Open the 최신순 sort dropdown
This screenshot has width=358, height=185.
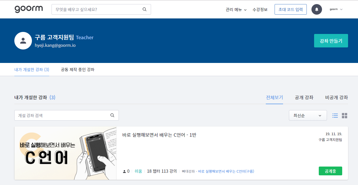(x=308, y=115)
